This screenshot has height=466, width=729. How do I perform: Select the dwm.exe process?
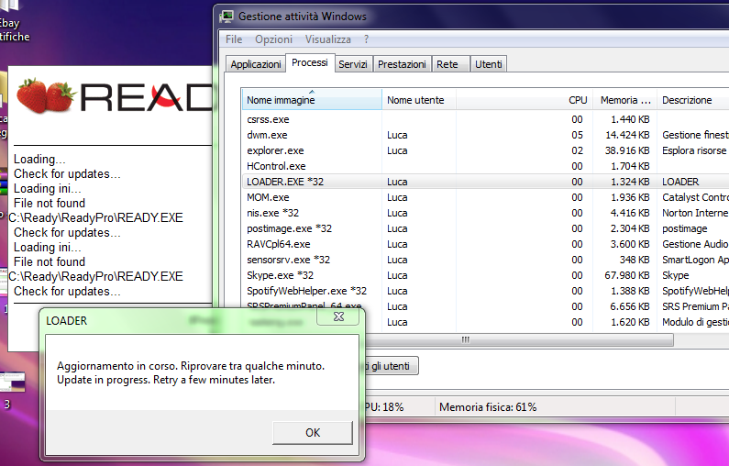coord(485,135)
